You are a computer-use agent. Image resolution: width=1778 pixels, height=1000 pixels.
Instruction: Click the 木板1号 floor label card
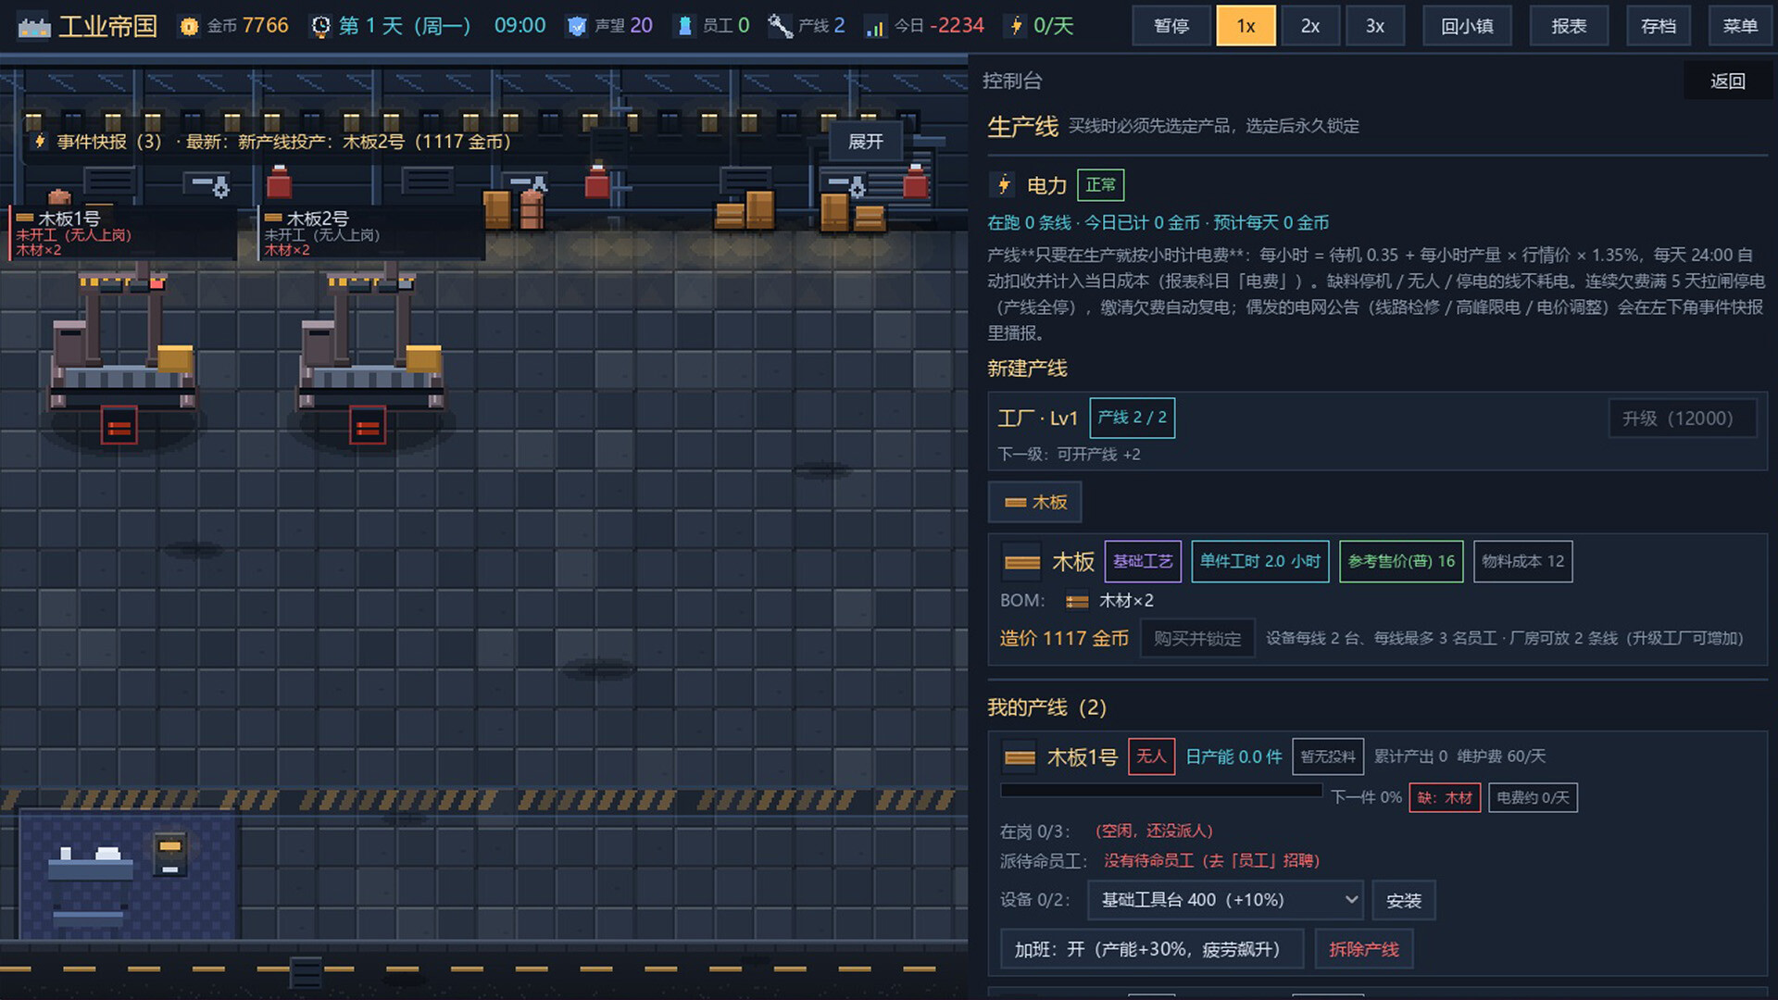point(122,233)
